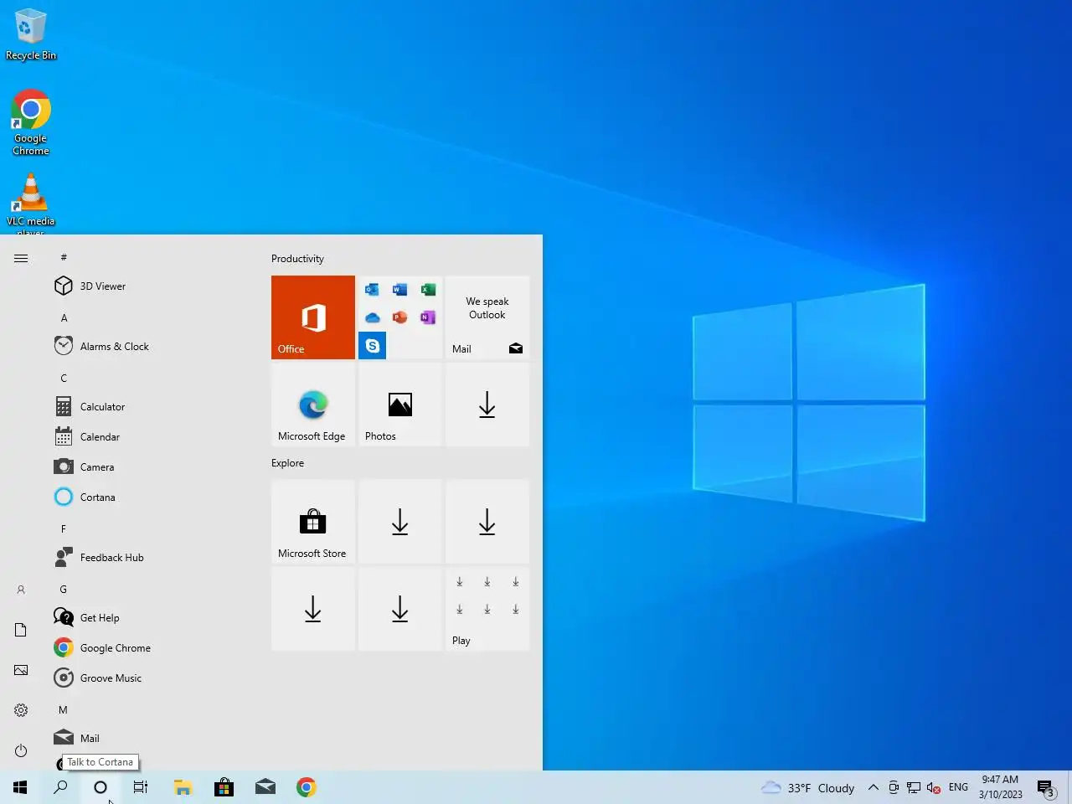Select Google Chrome desktop shortcut
The height and width of the screenshot is (804, 1072).
(31, 122)
